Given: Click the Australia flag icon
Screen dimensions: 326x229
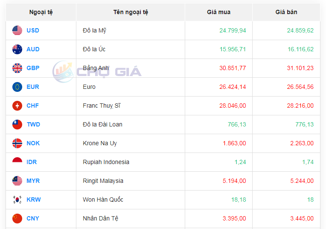Looking at the screenshot, I should (17, 49).
